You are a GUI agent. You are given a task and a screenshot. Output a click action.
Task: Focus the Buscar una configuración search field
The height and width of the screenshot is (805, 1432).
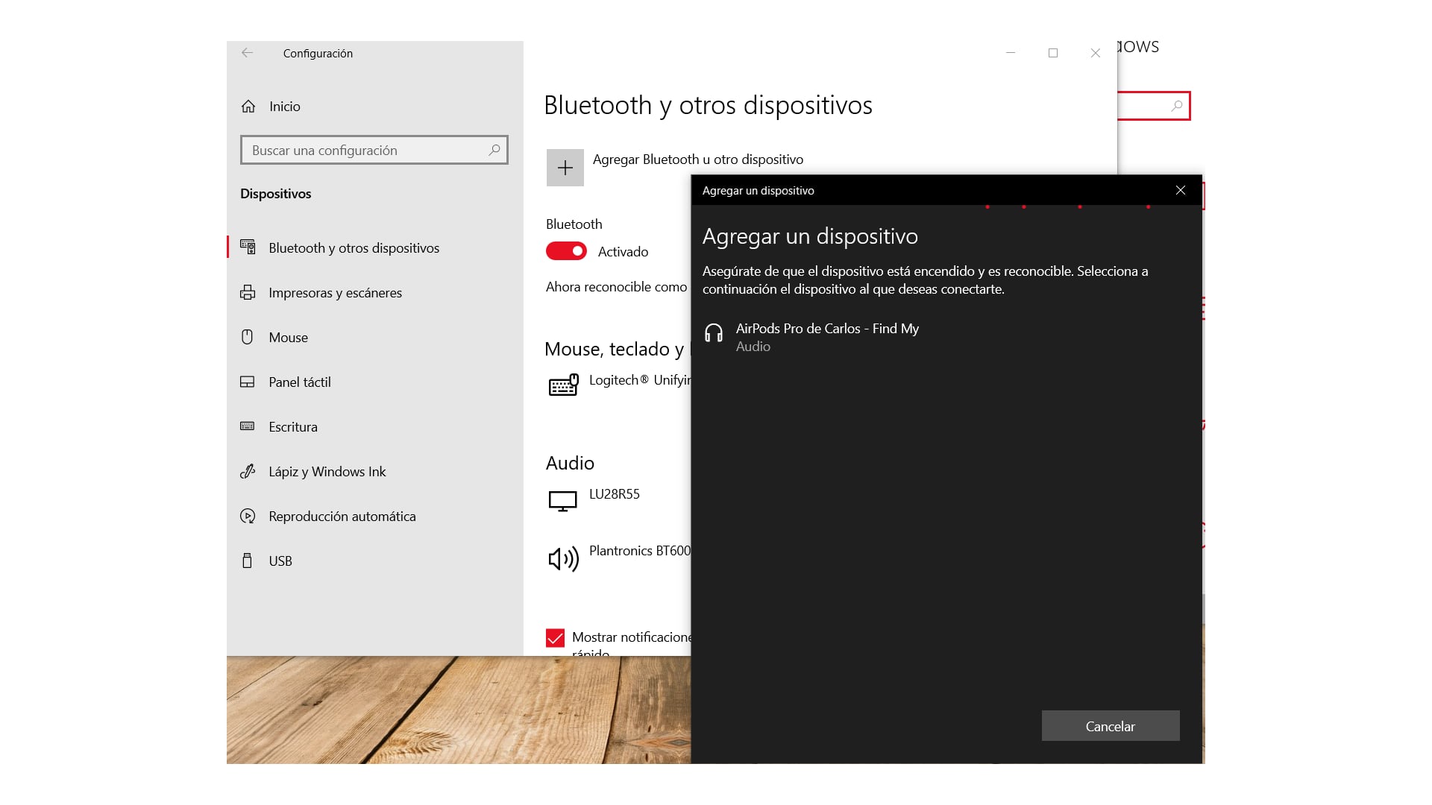374,150
